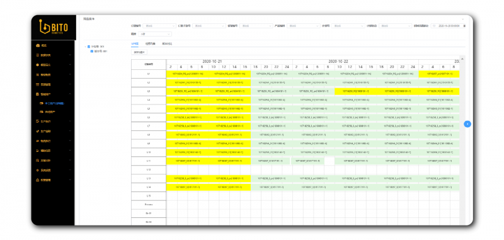Open the granularity dropdown on the second filter row

[156, 34]
